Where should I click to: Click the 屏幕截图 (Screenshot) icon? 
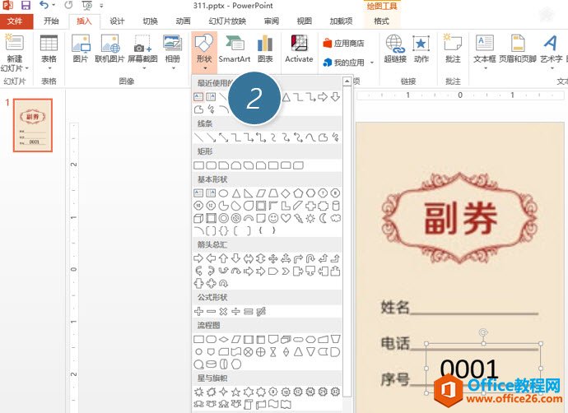[144, 49]
